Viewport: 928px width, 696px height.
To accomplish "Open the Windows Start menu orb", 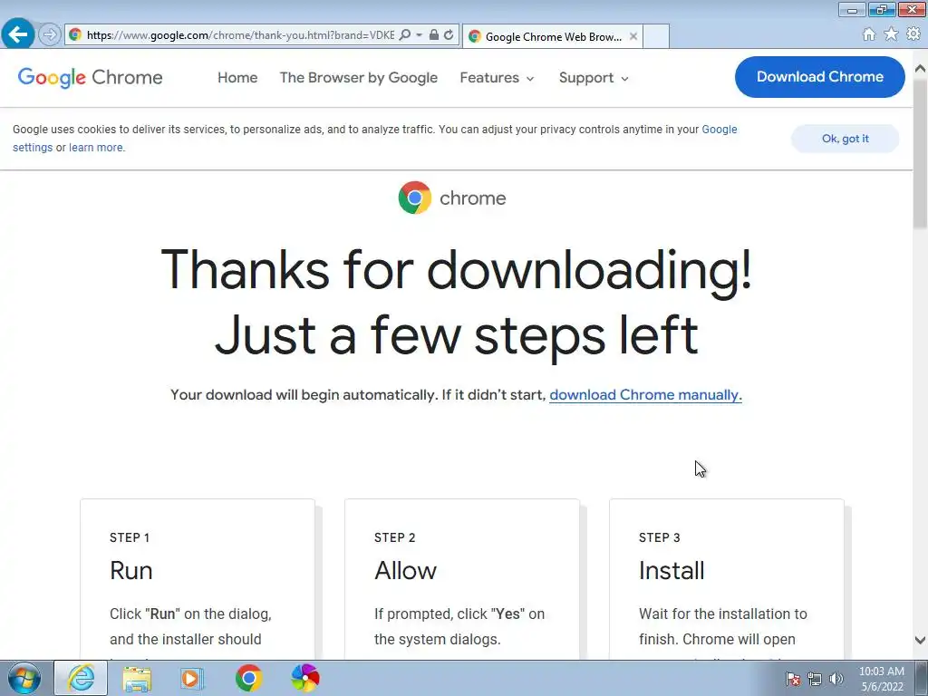I will 24,678.
